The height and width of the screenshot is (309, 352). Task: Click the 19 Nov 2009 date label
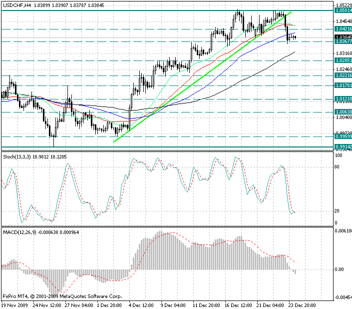(x=14, y=305)
